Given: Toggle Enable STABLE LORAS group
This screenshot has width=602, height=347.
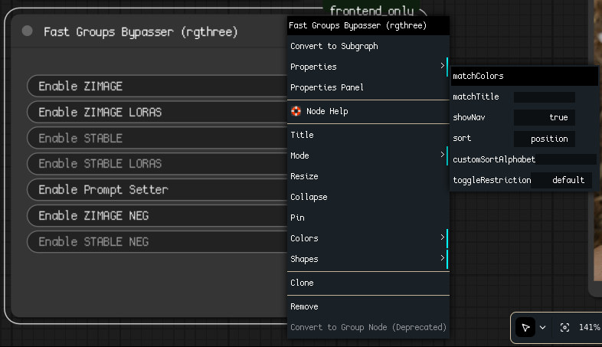Looking at the screenshot, I should tap(153, 164).
